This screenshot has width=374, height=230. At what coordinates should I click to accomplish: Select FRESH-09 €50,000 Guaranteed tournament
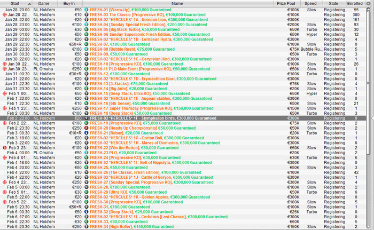pyautogui.click(x=183, y=54)
